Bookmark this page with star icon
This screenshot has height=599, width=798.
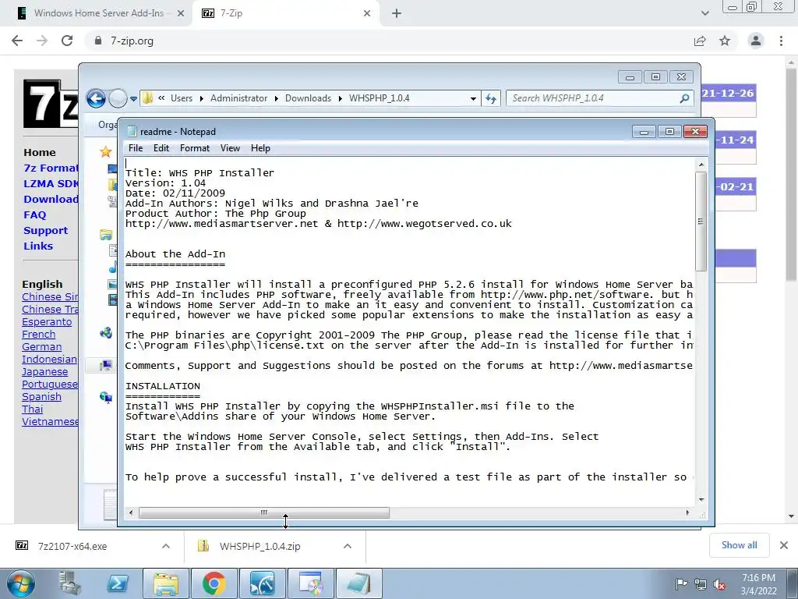(725, 41)
